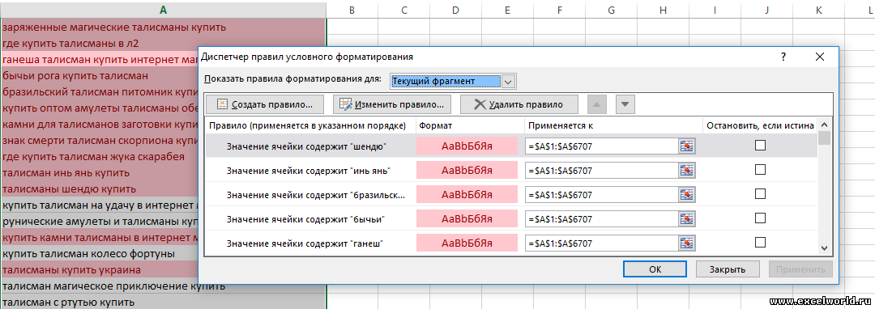Click "Применяется к" column header
875x309 pixels.
click(613, 126)
